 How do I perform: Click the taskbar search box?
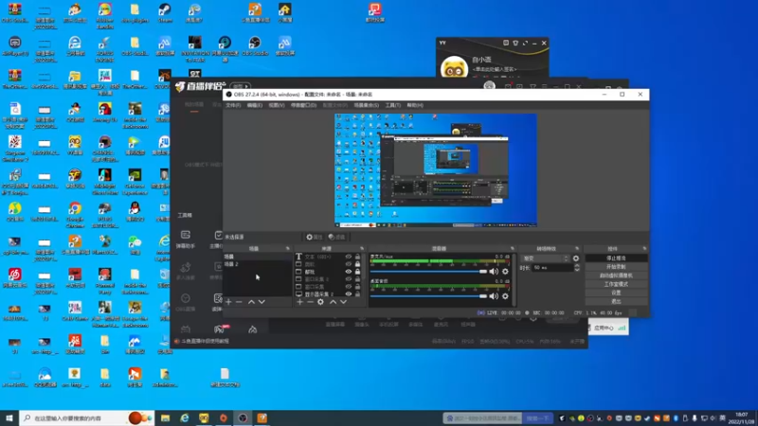click(x=87, y=418)
